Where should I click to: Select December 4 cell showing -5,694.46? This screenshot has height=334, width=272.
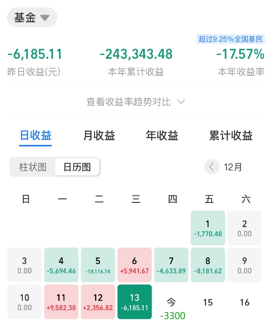pos(61,265)
